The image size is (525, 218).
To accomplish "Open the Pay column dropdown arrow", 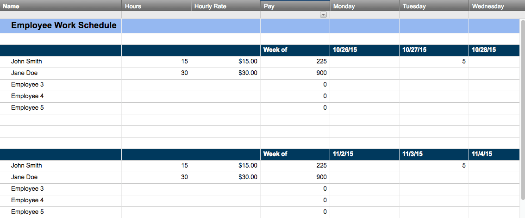I will (323, 14).
